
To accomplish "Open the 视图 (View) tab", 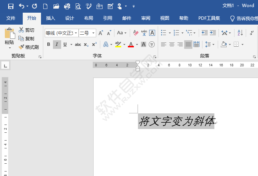I will (x=165, y=18).
